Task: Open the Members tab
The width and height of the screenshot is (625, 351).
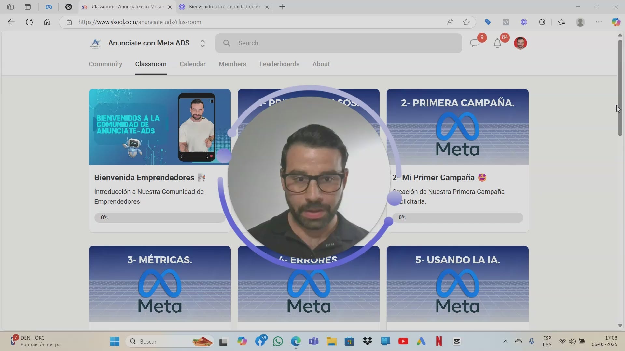Action: tap(232, 64)
